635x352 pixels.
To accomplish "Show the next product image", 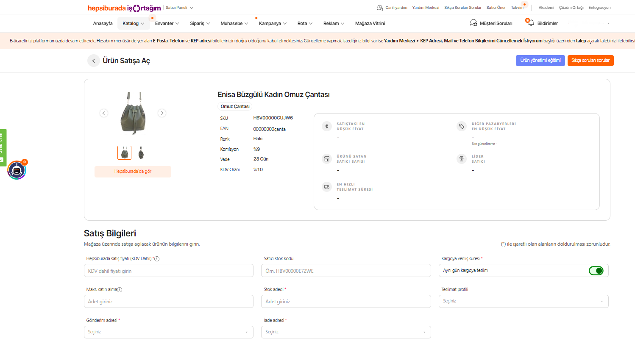I will pos(162,113).
